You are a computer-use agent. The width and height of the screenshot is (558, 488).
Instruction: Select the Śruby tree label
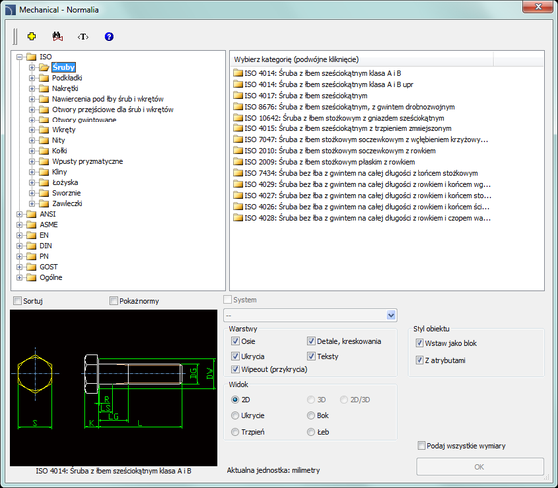[x=64, y=67]
